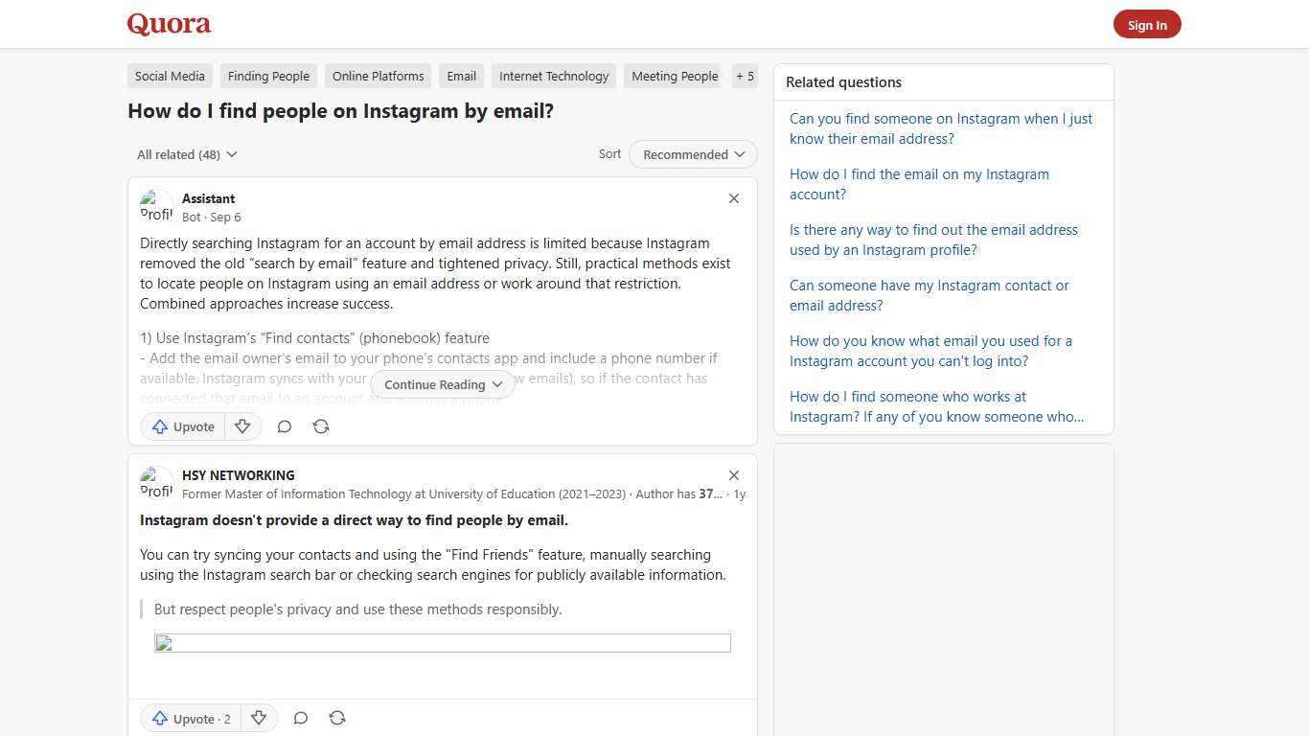
Task: Open comments on HSY NETWORKING's answer
Action: tap(300, 718)
